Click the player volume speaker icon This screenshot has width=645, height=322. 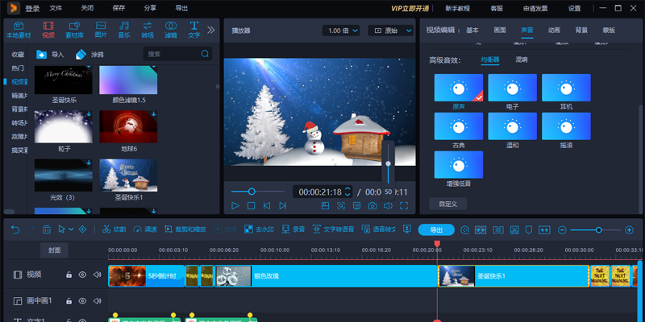pos(388,206)
